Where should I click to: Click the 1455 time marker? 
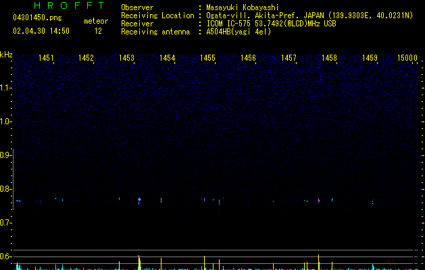(207, 58)
